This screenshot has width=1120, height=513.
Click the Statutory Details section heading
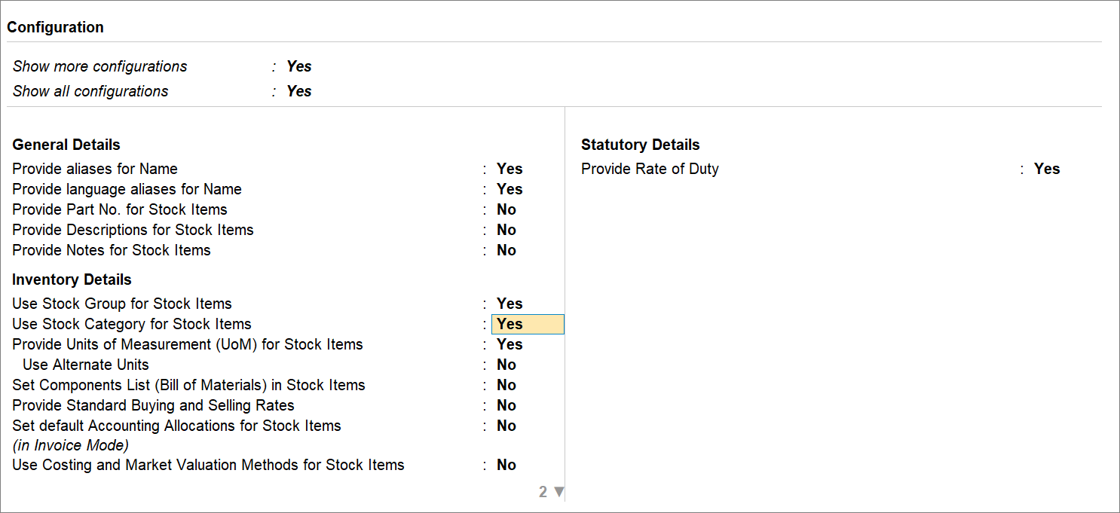click(x=641, y=145)
